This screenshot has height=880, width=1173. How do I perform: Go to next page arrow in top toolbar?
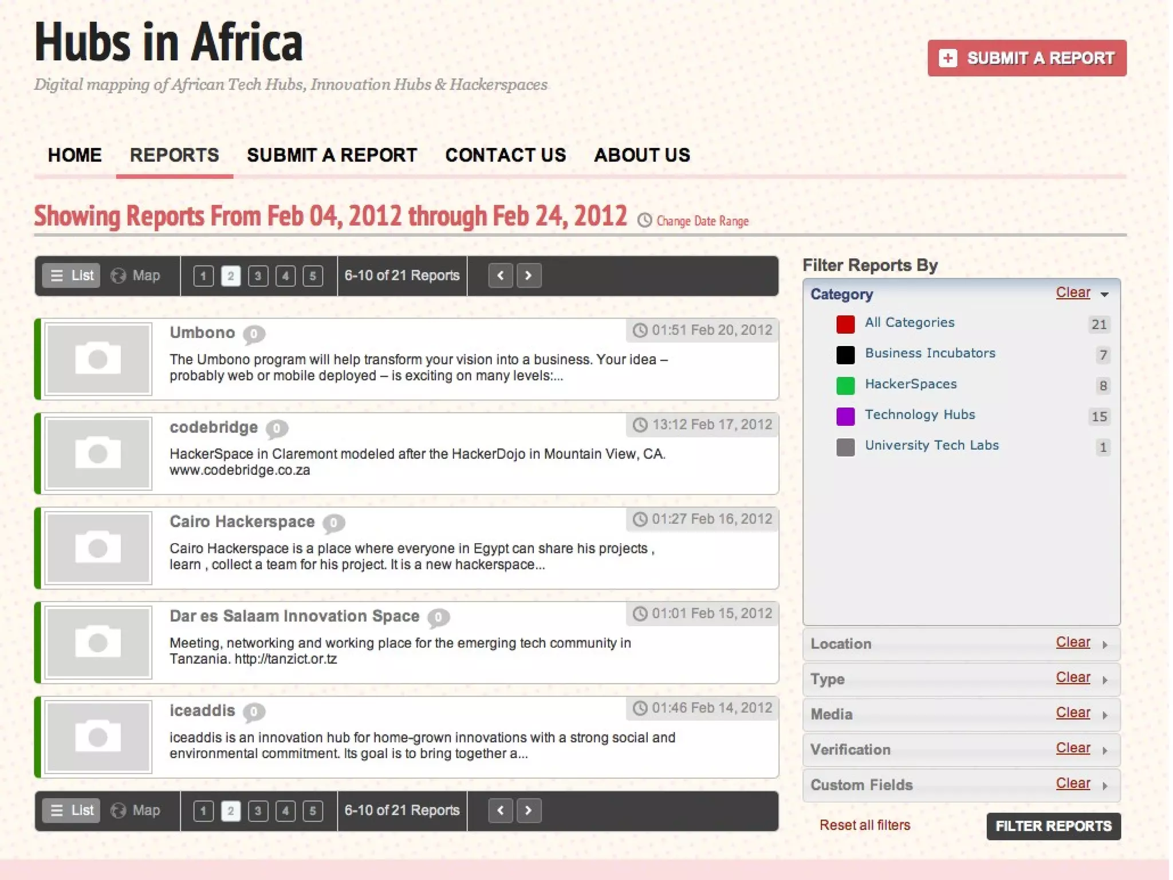click(x=529, y=276)
